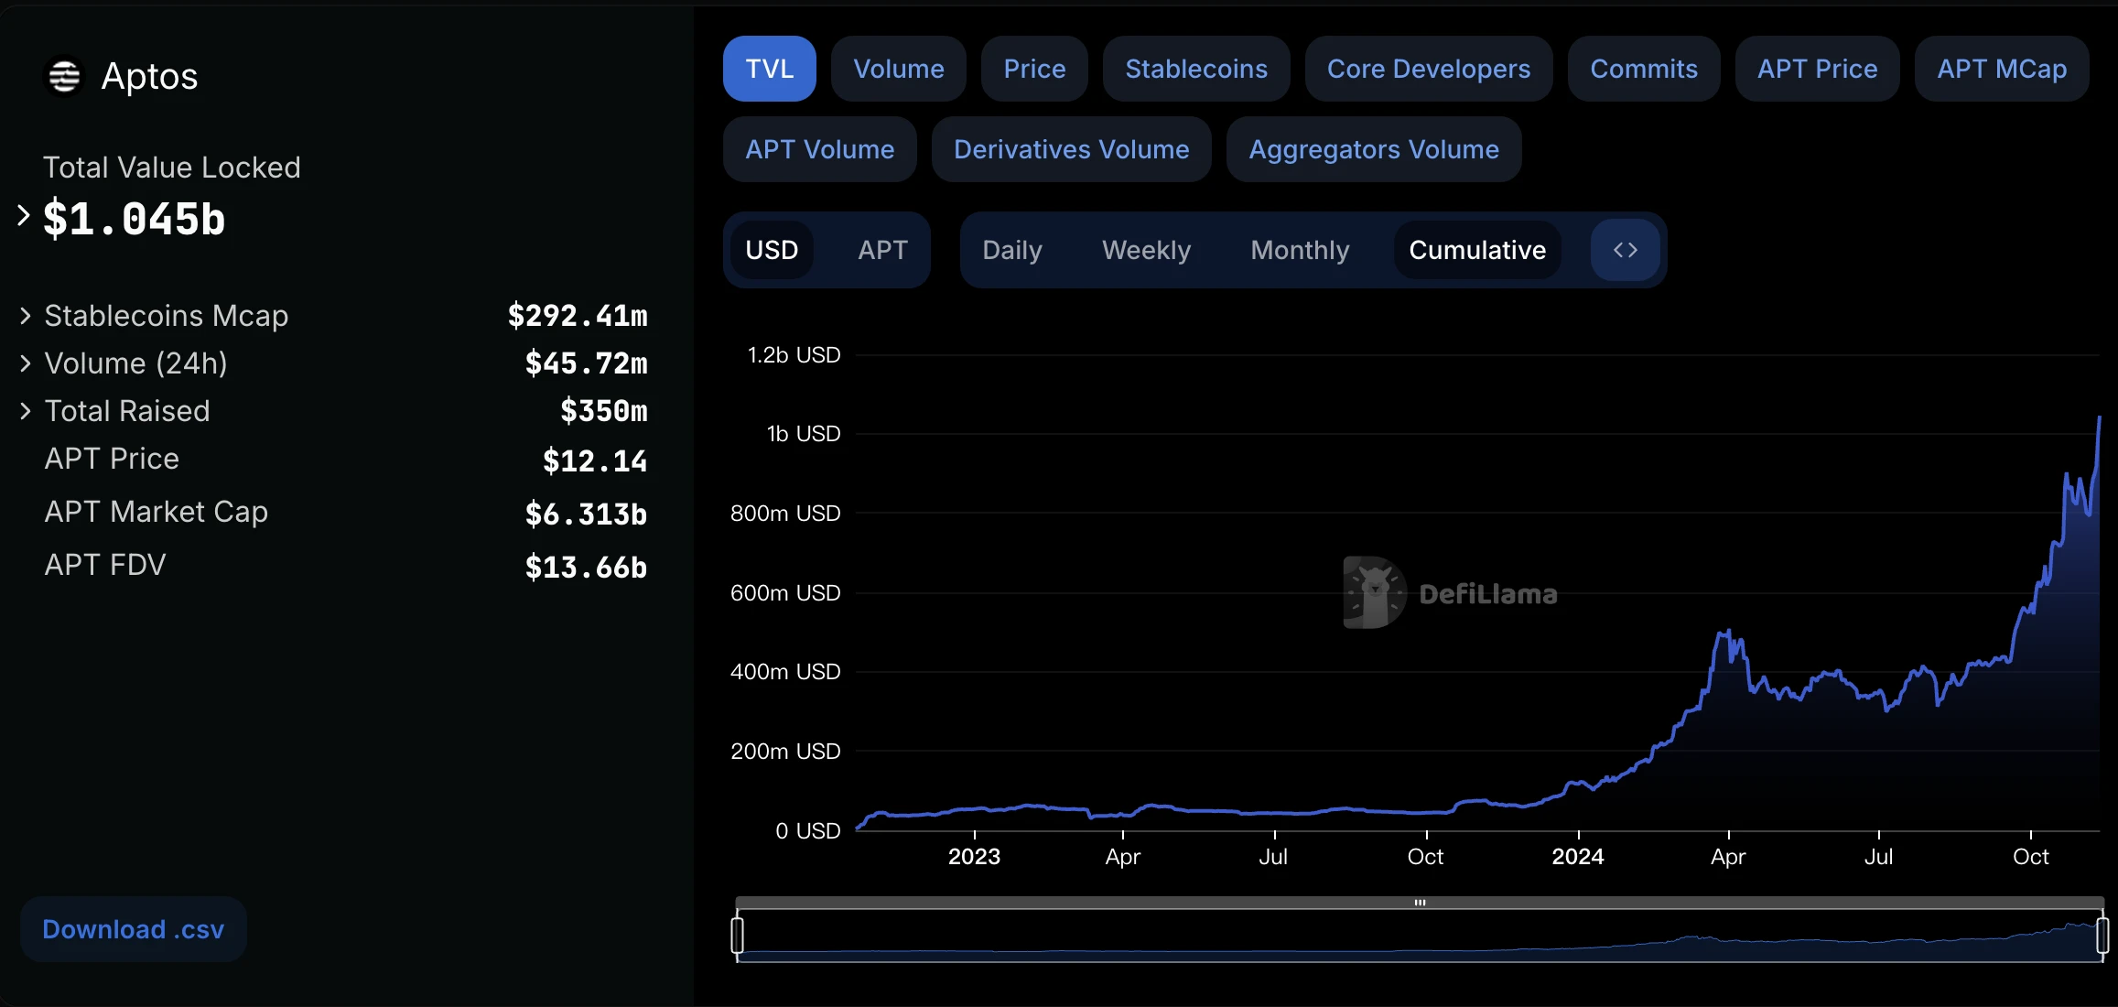Screen dimensions: 2118x1007
Task: Click the Aptos logo icon
Action: (64, 76)
